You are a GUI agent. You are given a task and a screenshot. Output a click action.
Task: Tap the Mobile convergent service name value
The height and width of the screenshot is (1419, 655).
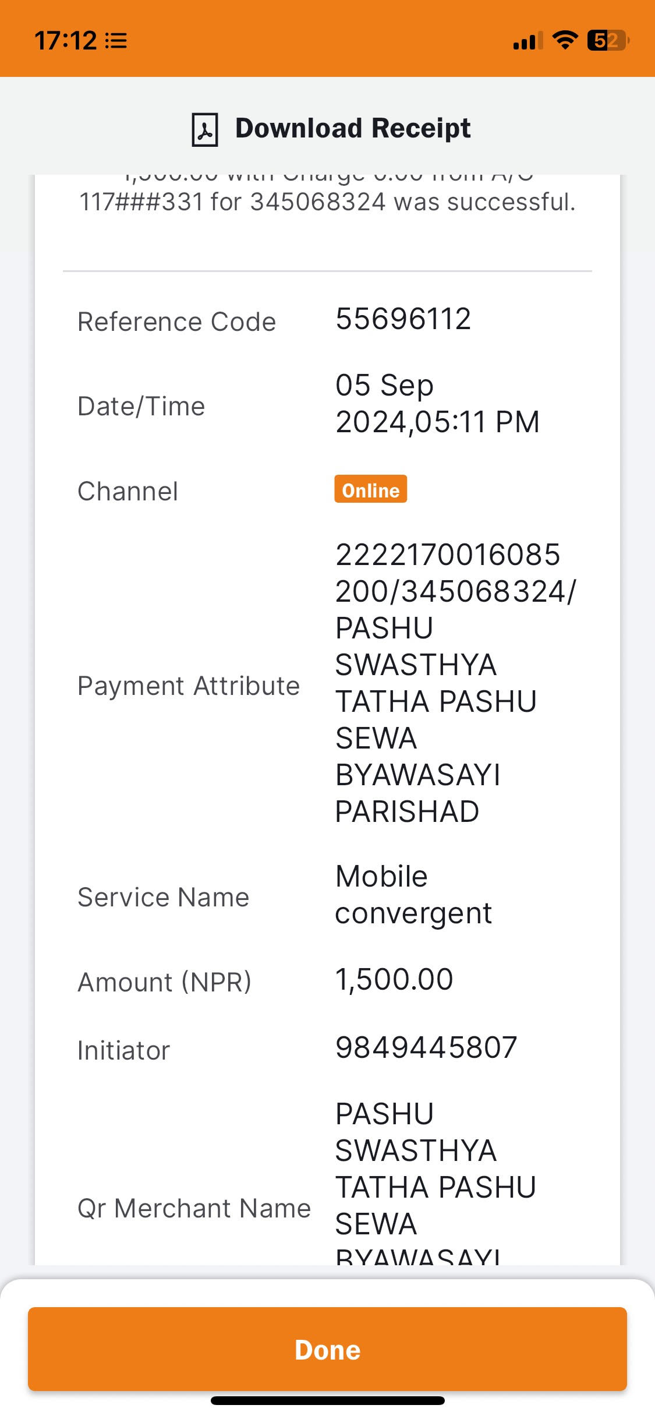pos(413,895)
